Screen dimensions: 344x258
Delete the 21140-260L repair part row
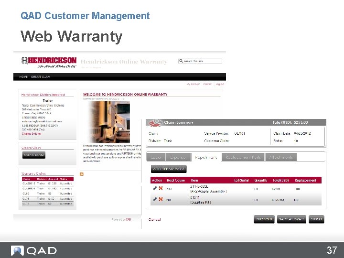161,188
